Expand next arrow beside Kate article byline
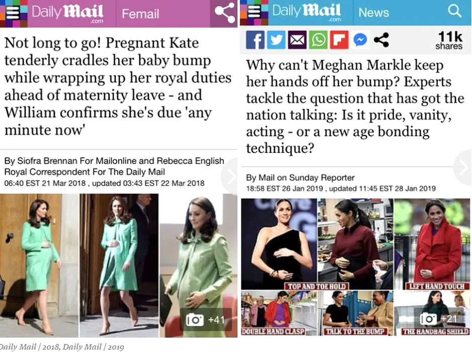Screen dimensions: 472x352 (x=230, y=177)
